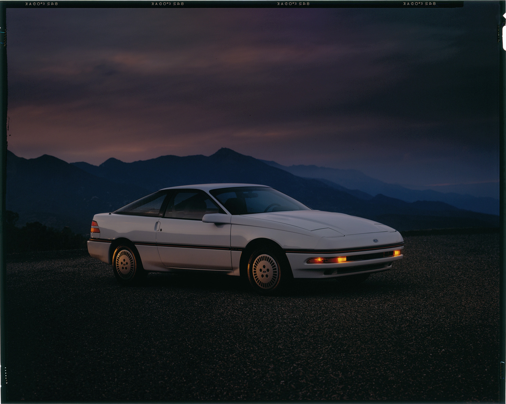506x404 pixels.
Task: Click the Ford oval badge on the nose
Action: click(376, 241)
